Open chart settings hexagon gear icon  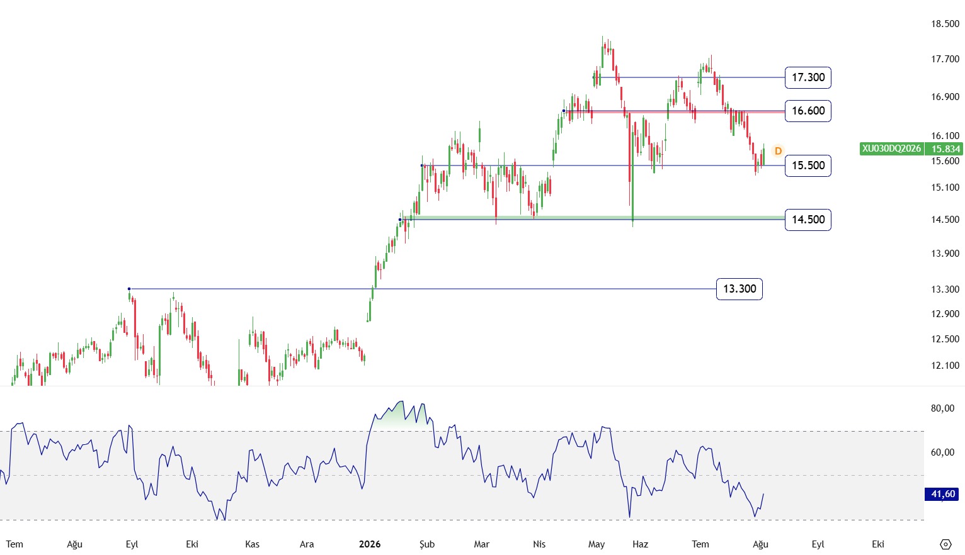tap(945, 544)
